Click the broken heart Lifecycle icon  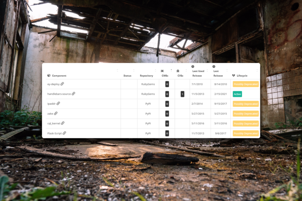pyautogui.click(x=234, y=75)
